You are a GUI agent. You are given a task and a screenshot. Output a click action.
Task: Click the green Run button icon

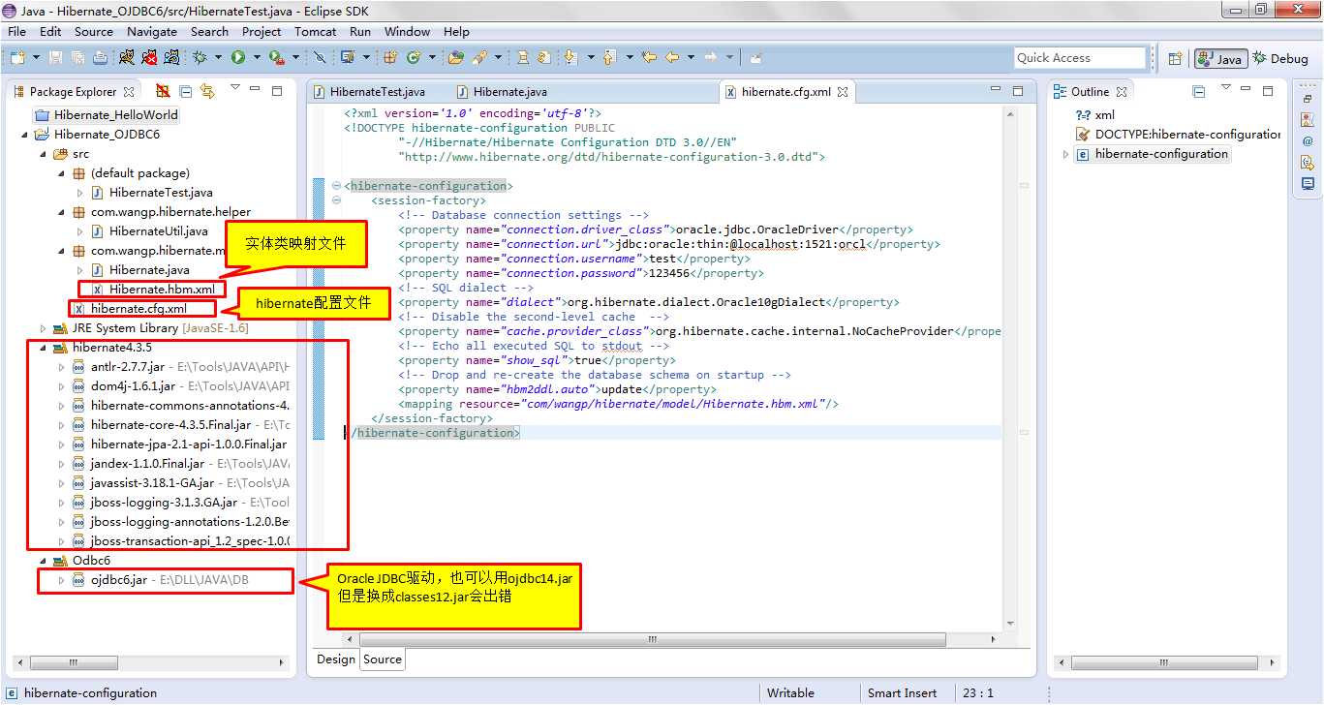(x=238, y=58)
